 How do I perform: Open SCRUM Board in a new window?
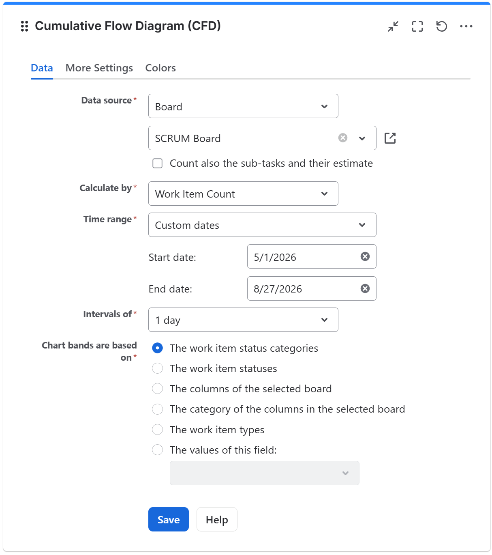[x=390, y=138]
